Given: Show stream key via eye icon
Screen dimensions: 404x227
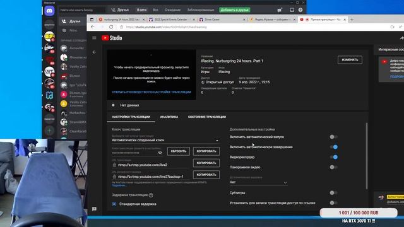Looking at the screenshot, I should (x=160, y=153).
